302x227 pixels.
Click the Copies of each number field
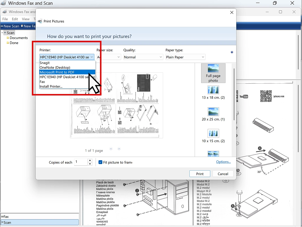81,162
